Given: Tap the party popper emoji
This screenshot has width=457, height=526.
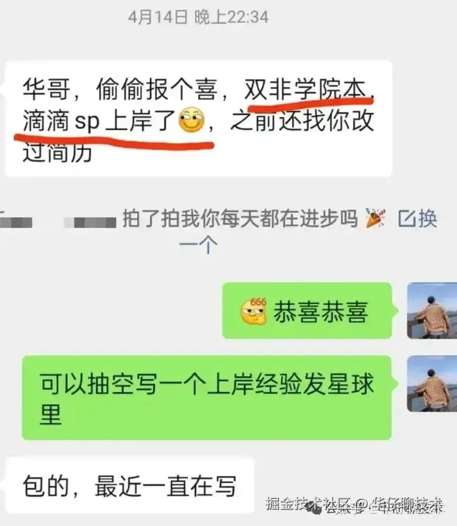Looking at the screenshot, I should 375,218.
